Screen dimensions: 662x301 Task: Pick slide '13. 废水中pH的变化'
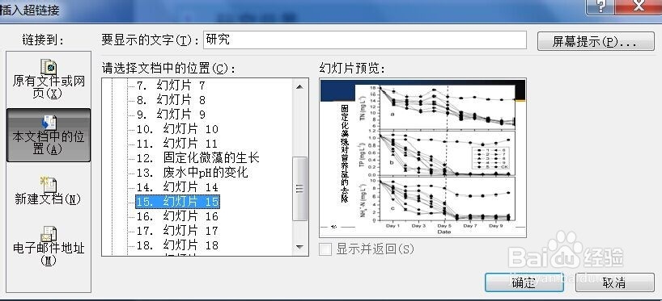point(192,173)
